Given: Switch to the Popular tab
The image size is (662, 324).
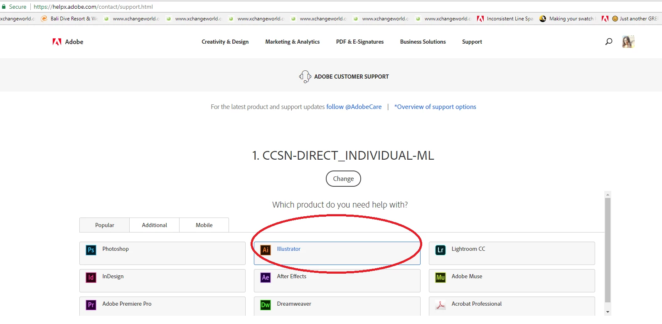Looking at the screenshot, I should point(105,225).
